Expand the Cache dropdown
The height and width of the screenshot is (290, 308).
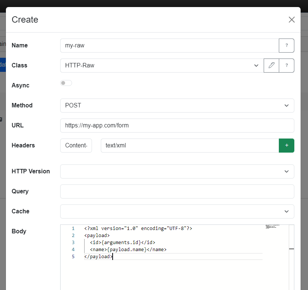click(x=177, y=211)
